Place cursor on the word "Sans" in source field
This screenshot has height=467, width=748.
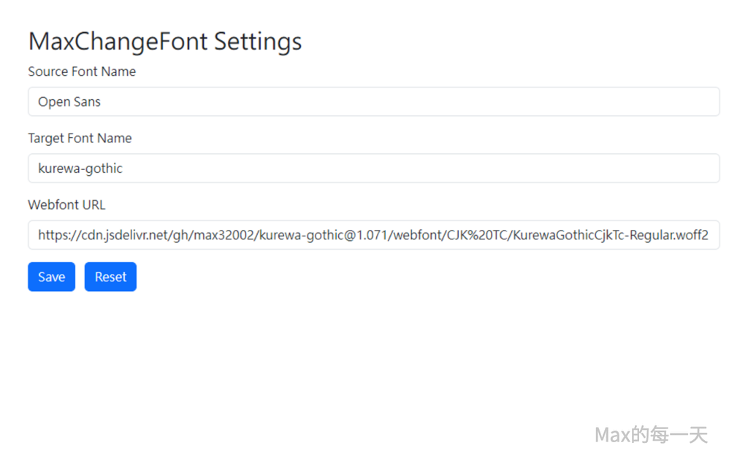[87, 102]
